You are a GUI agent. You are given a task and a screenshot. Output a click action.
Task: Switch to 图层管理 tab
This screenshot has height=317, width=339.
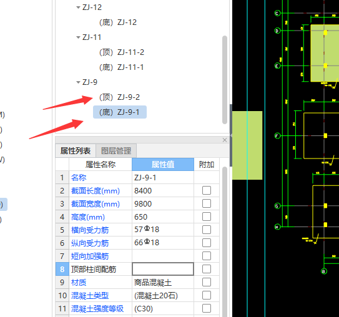point(116,151)
